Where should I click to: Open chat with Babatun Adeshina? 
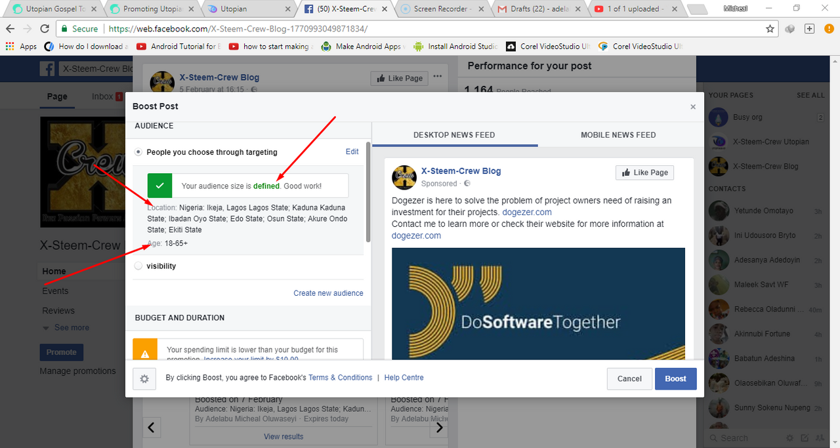(766, 359)
